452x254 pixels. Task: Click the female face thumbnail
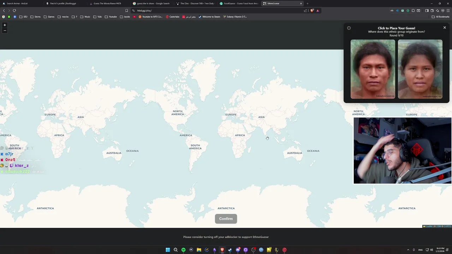click(420, 69)
